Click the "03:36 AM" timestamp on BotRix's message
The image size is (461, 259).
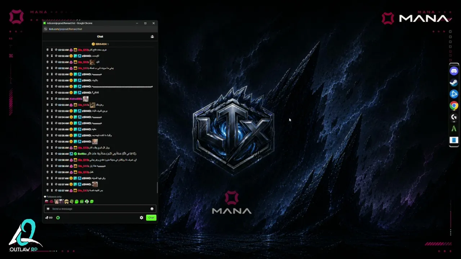point(63,154)
